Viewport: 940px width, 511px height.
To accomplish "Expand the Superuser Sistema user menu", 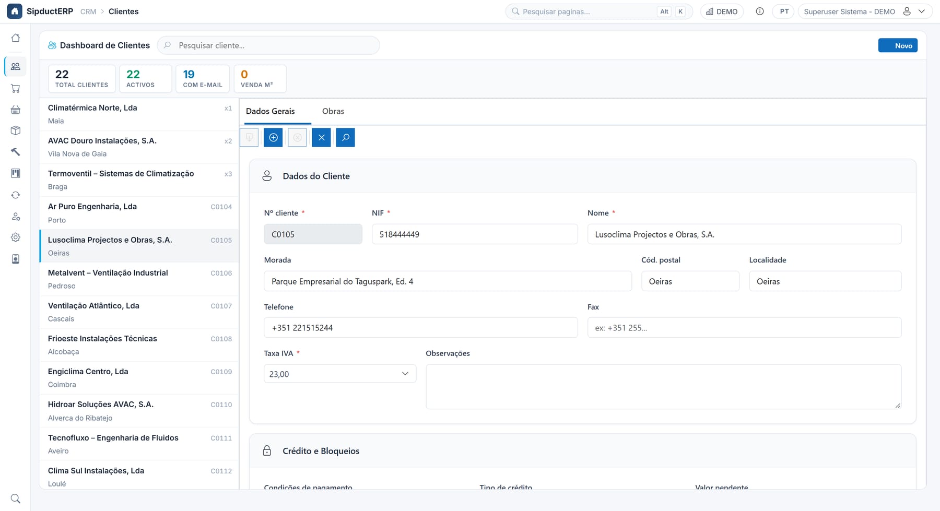I will click(x=865, y=11).
